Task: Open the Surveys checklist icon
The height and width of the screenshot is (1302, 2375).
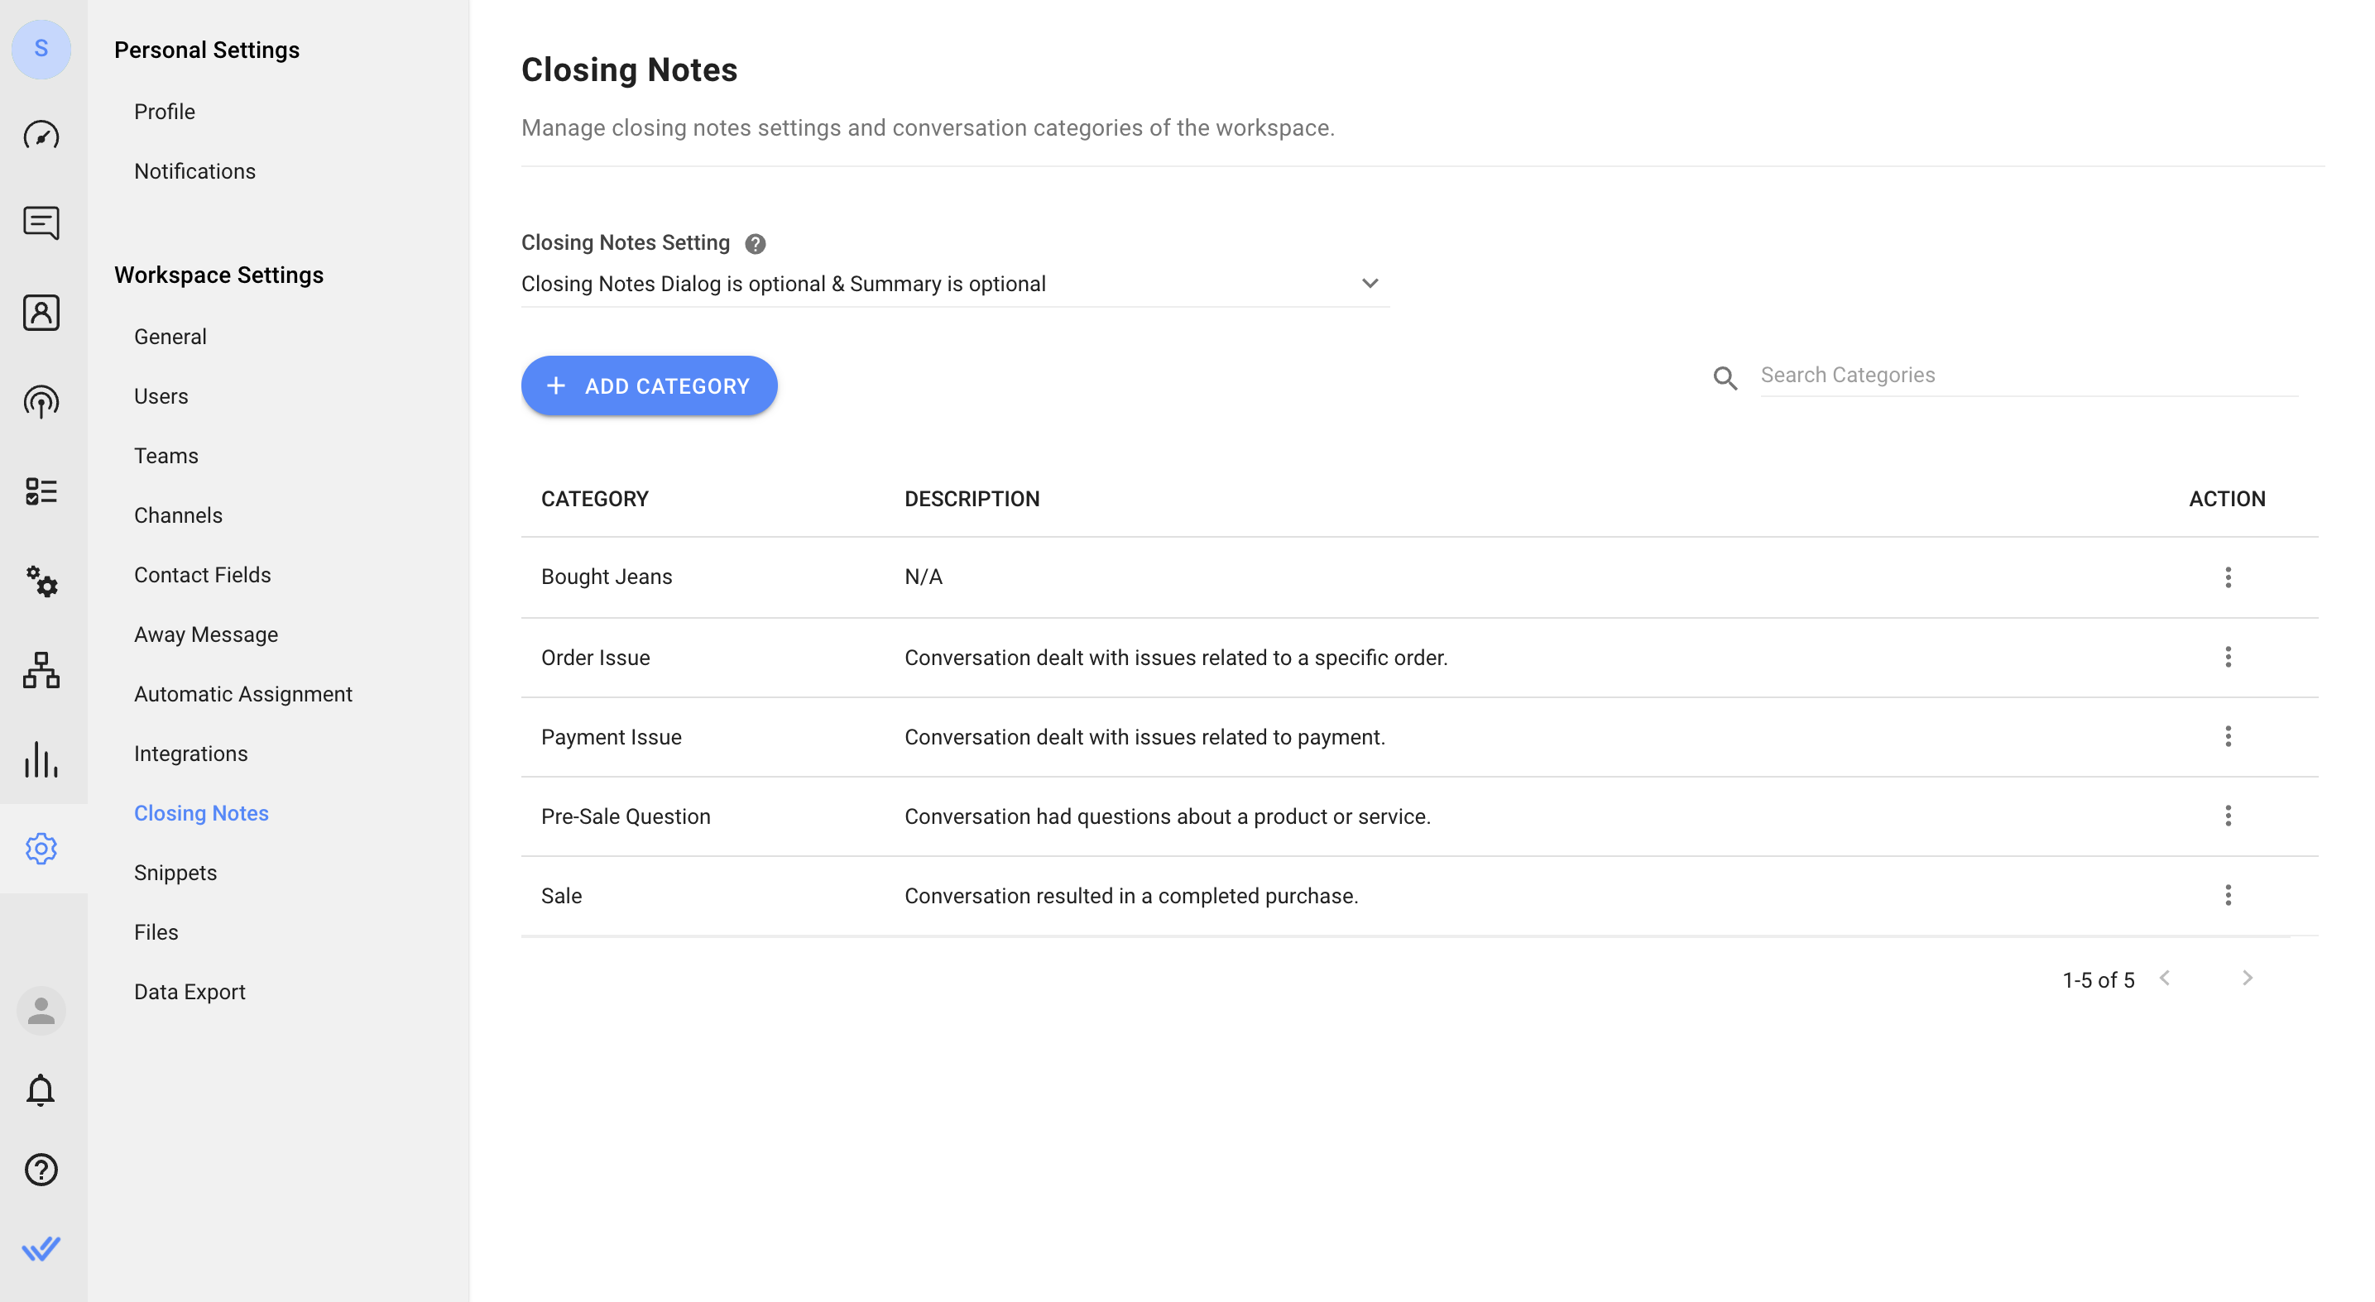Action: pyautogui.click(x=41, y=491)
